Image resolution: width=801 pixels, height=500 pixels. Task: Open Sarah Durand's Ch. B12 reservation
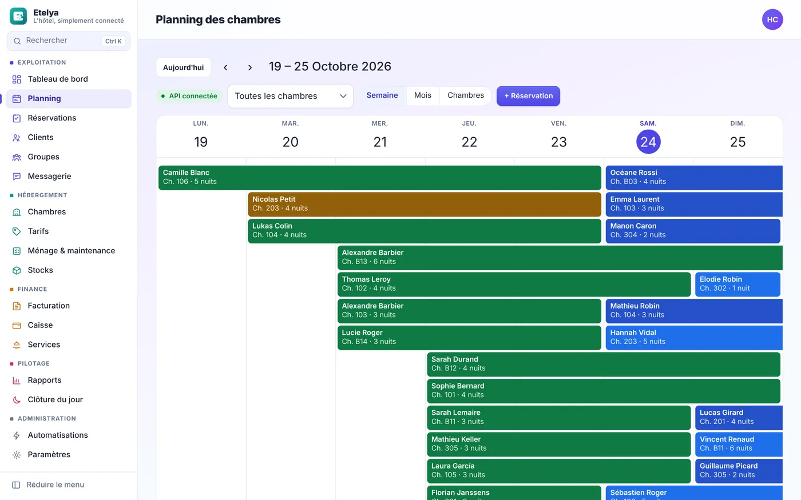click(x=604, y=364)
